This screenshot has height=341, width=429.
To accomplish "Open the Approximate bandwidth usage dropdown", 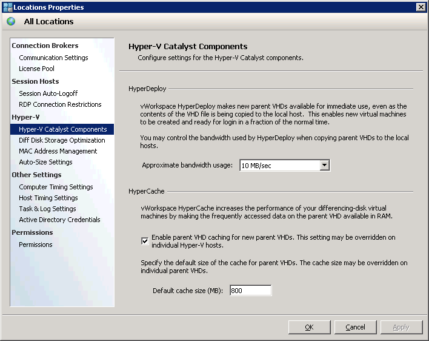I will point(324,165).
